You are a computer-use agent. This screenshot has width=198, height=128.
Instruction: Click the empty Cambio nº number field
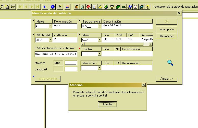71,69
